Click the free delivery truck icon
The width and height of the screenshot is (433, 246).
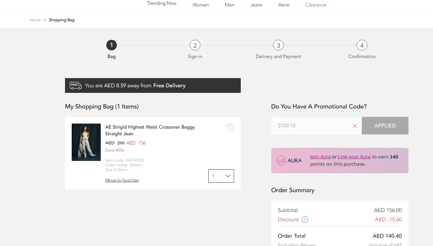tap(76, 85)
